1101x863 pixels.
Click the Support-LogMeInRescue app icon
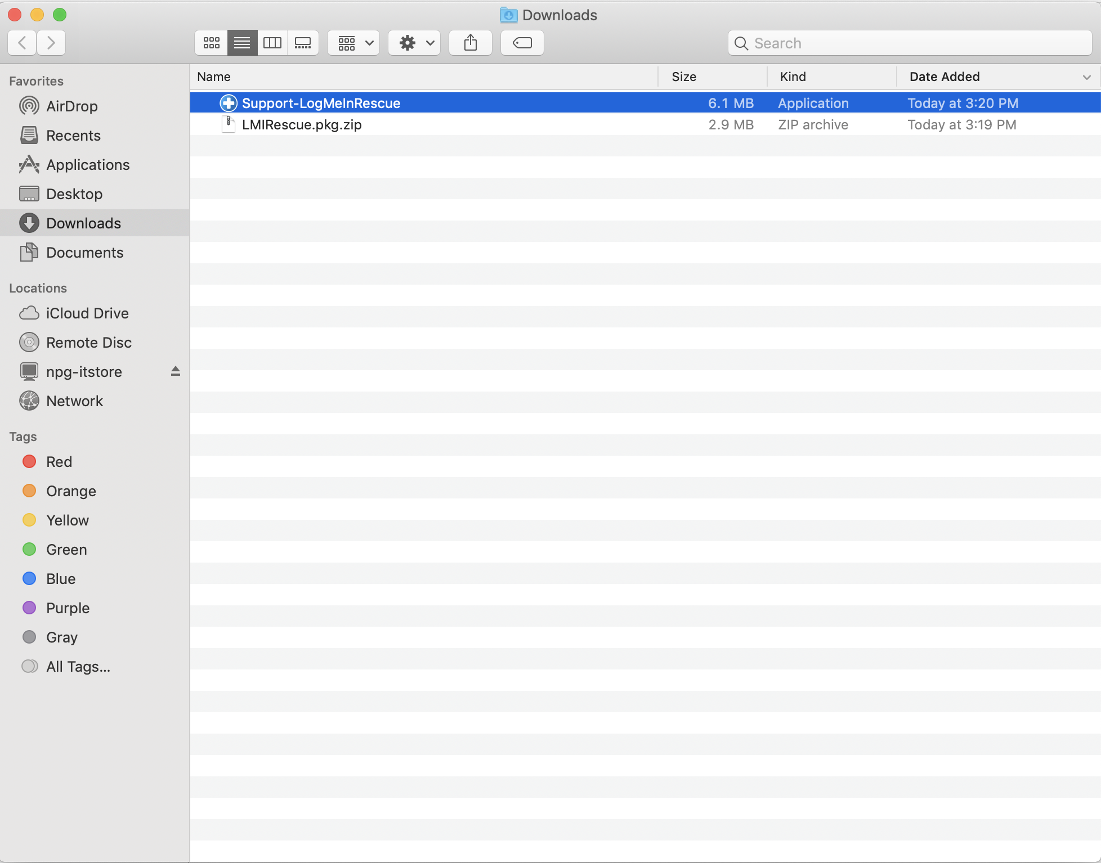228,103
